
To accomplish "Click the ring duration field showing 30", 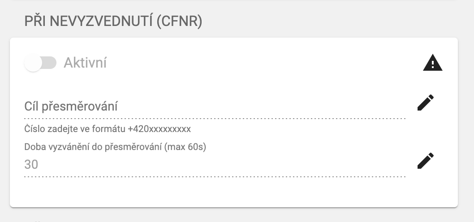I will (215, 165).
